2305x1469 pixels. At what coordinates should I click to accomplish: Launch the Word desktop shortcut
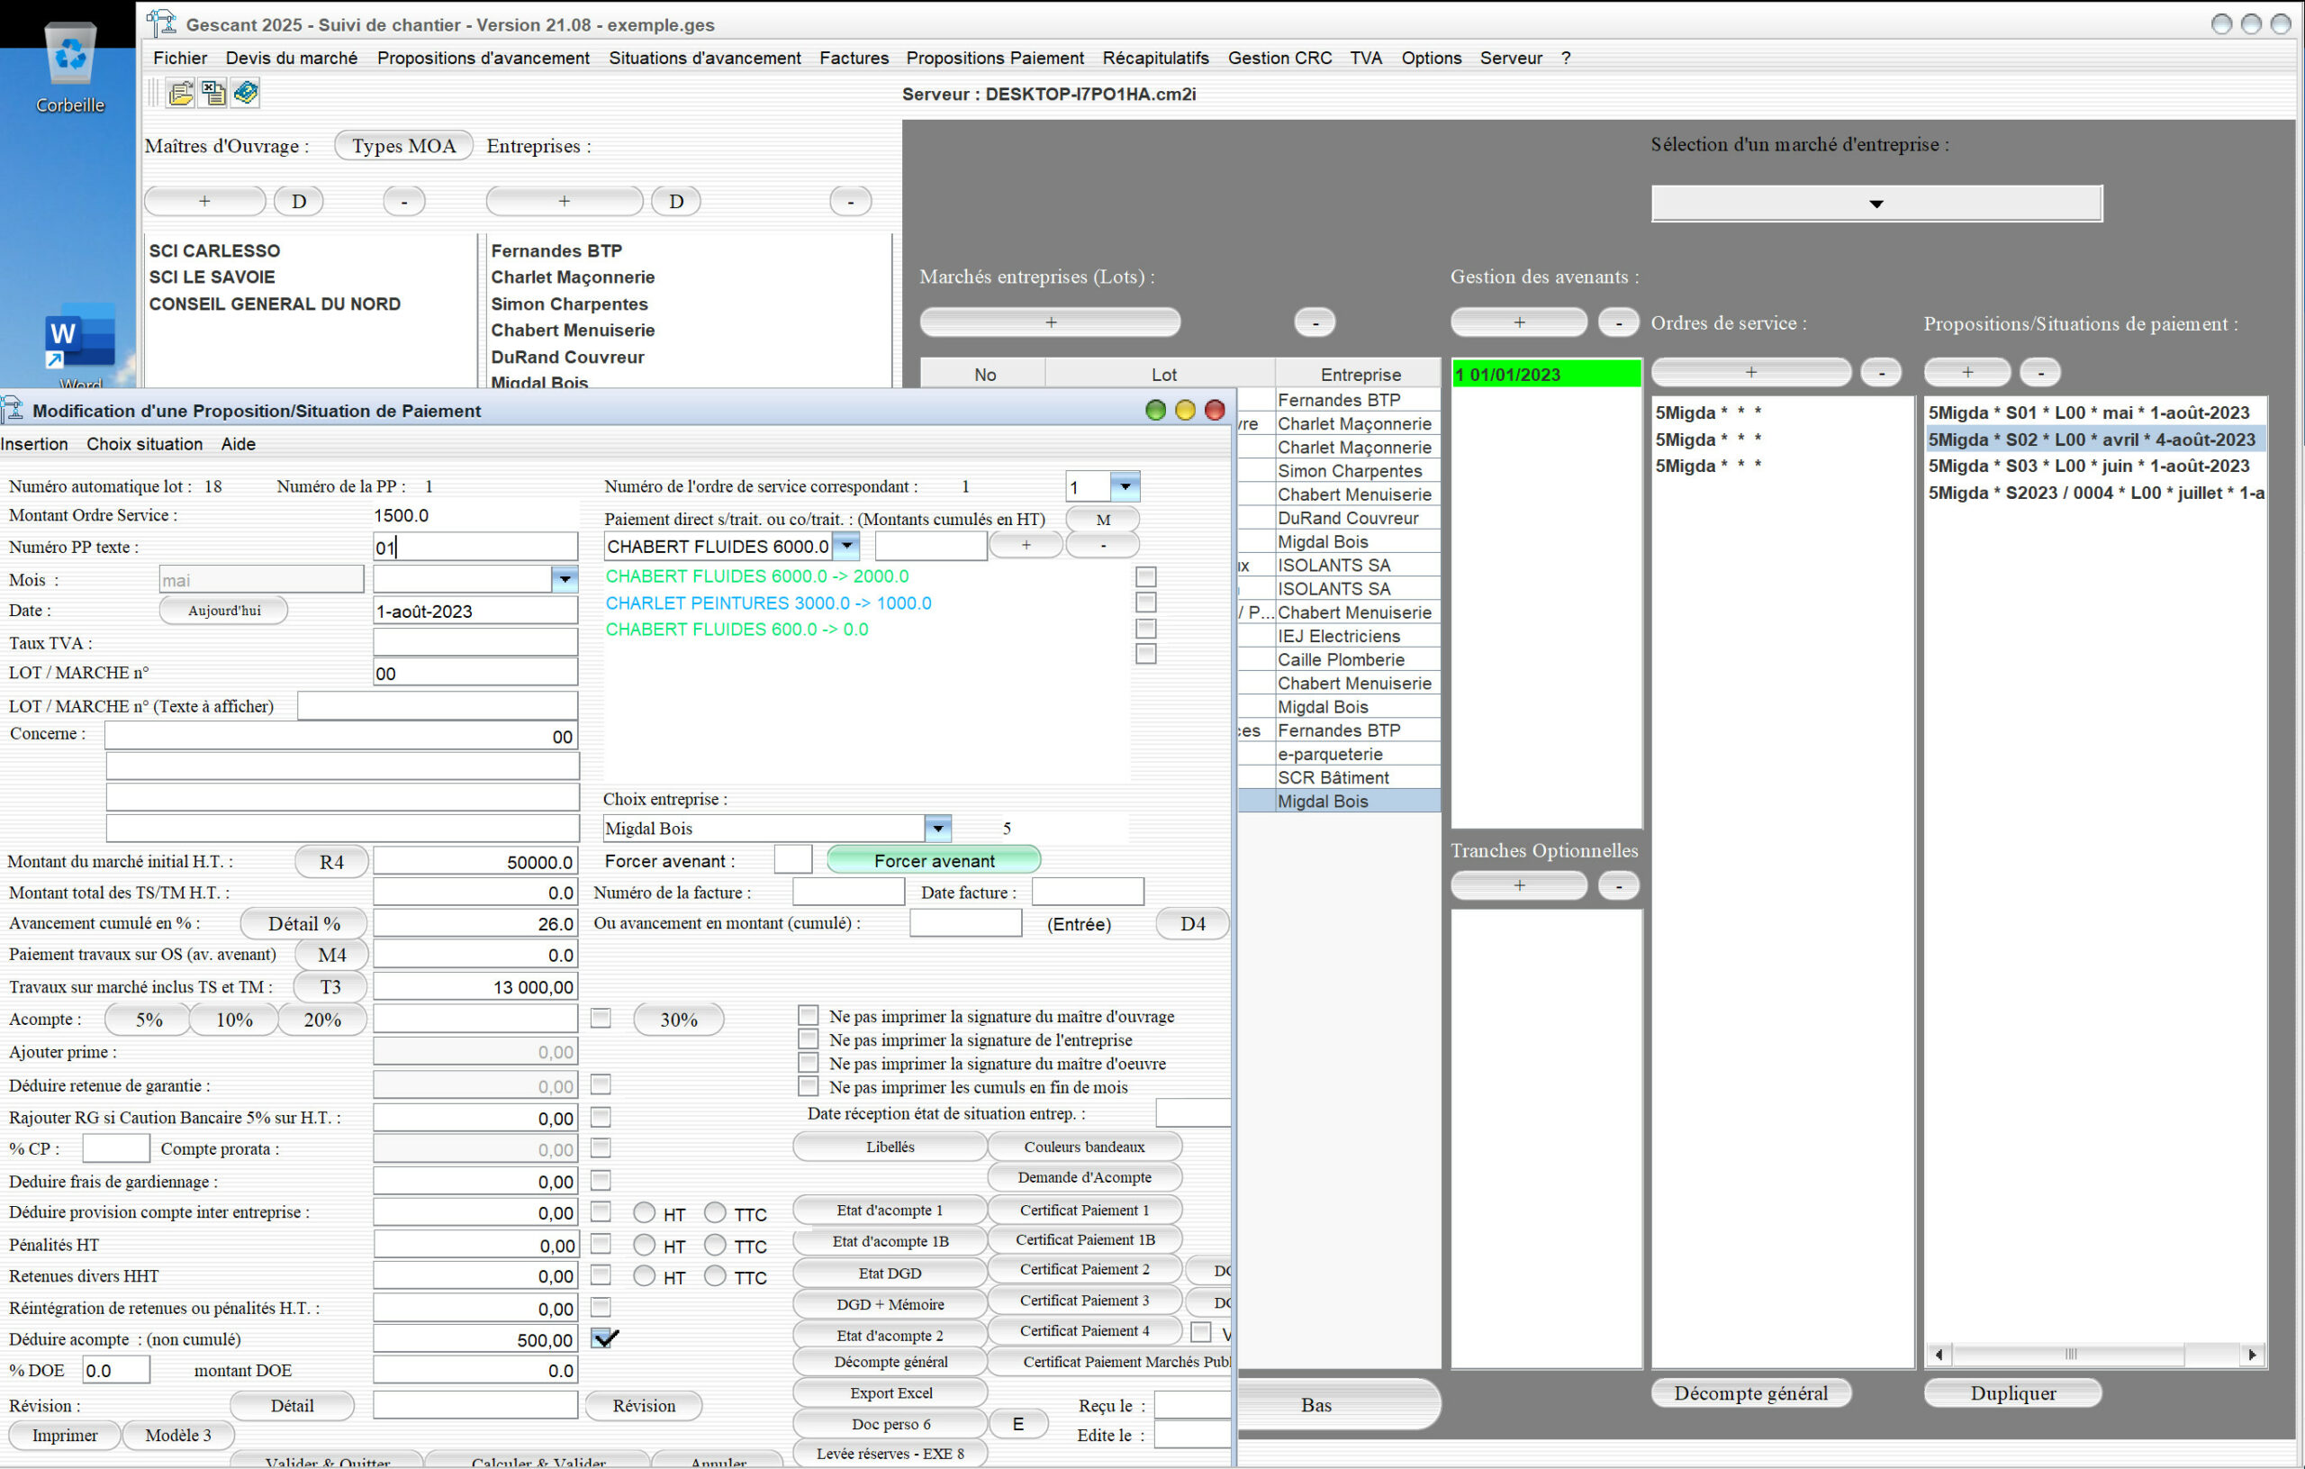79,345
